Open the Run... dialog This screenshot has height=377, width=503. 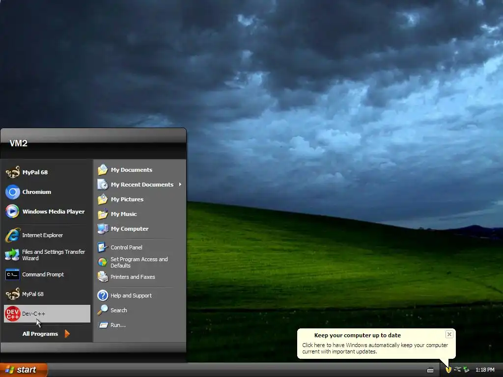click(x=140, y=325)
